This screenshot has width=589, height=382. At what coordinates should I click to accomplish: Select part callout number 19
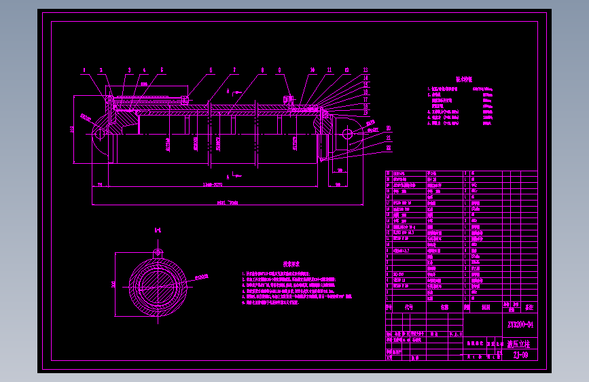point(365,112)
